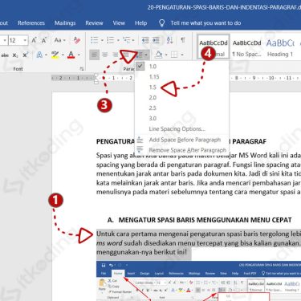Viewport: 301px width, 301px height.
Task: Click the Tell me what you want to do box
Action: (x=205, y=23)
